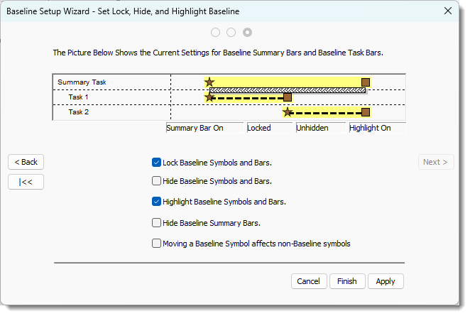The image size is (470, 316).
Task: Cancel the Baseline Setup Wizard
Action: [x=308, y=281]
